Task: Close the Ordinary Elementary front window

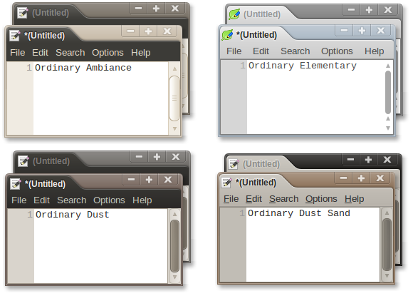Action: [x=381, y=31]
